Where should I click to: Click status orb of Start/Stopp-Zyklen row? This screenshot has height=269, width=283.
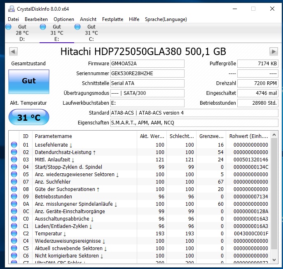(x=14, y=167)
